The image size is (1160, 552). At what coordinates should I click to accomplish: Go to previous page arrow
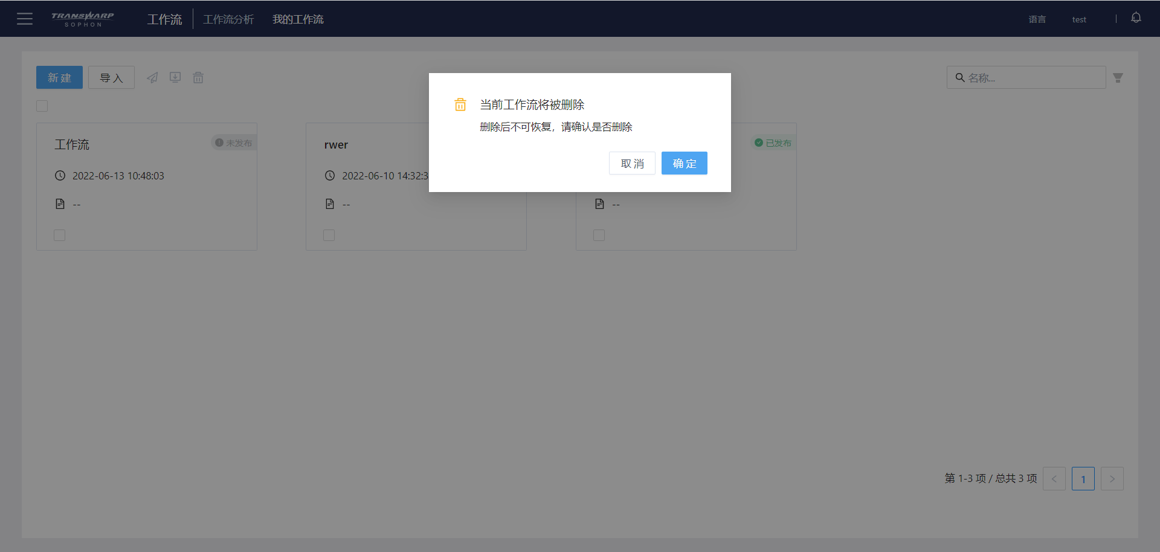click(1054, 479)
